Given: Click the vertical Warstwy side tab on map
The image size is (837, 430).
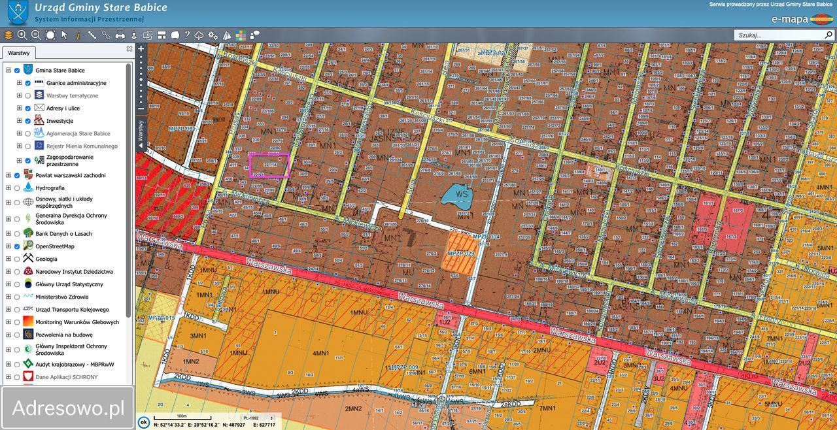Looking at the screenshot, I should coord(141,134).
